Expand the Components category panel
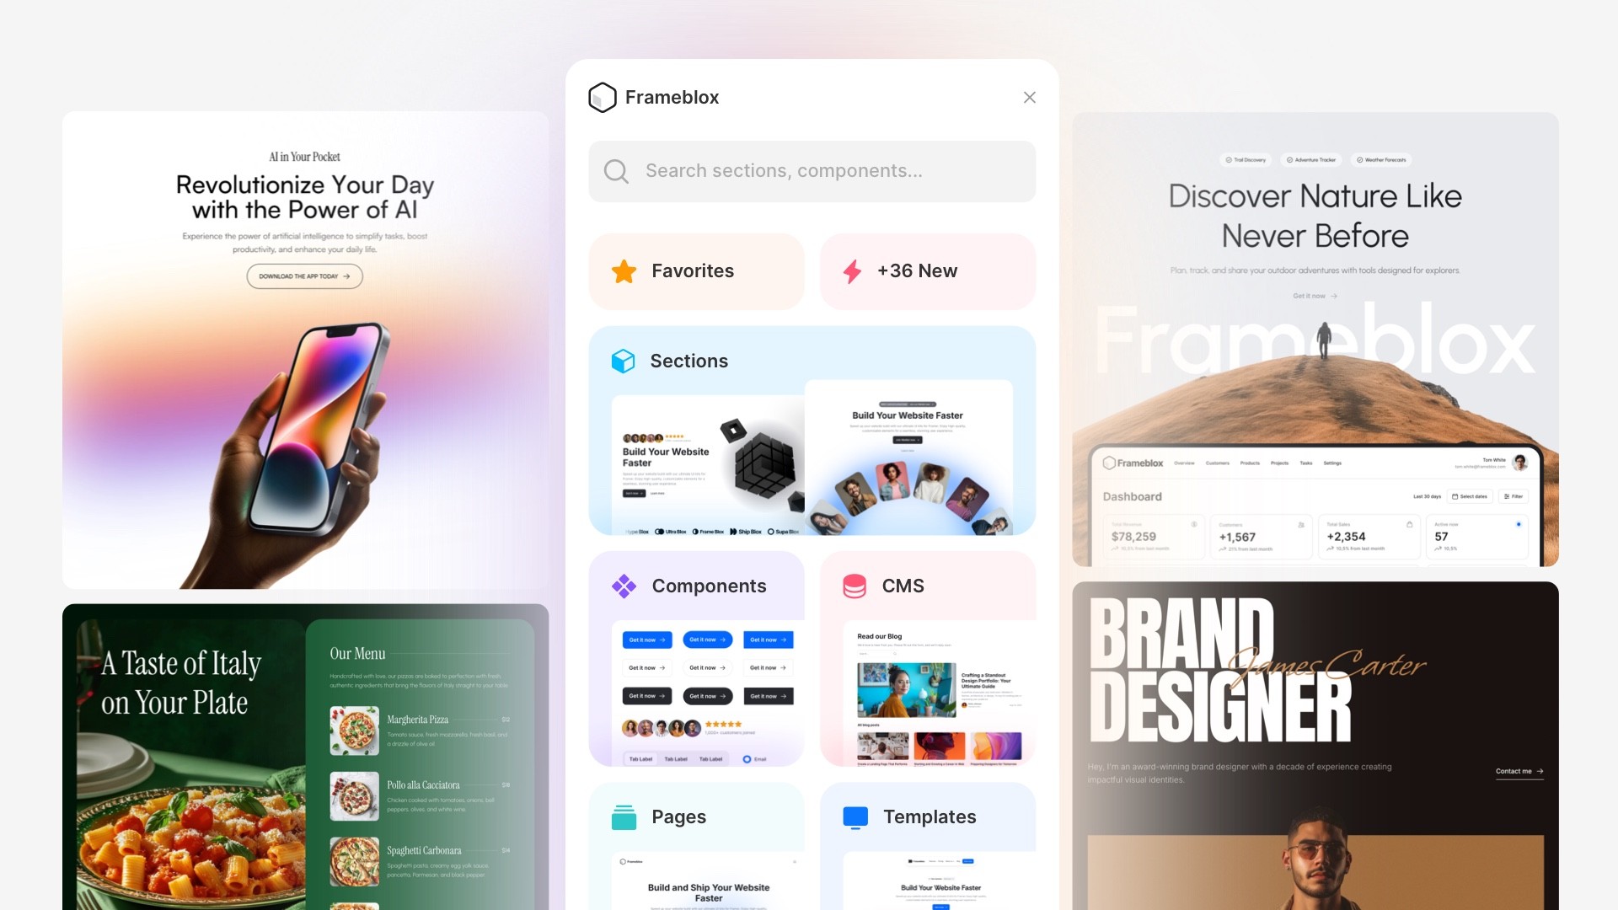Image resolution: width=1618 pixels, height=910 pixels. point(695,586)
